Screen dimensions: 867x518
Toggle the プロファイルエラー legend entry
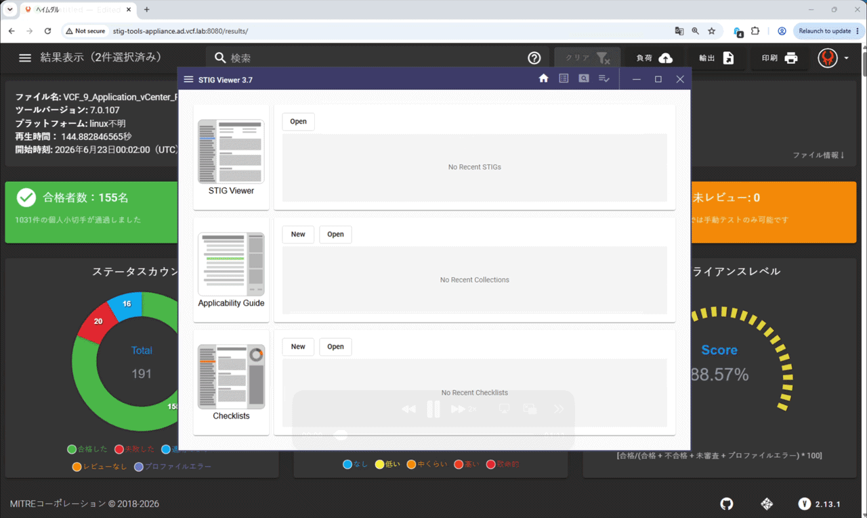click(173, 467)
